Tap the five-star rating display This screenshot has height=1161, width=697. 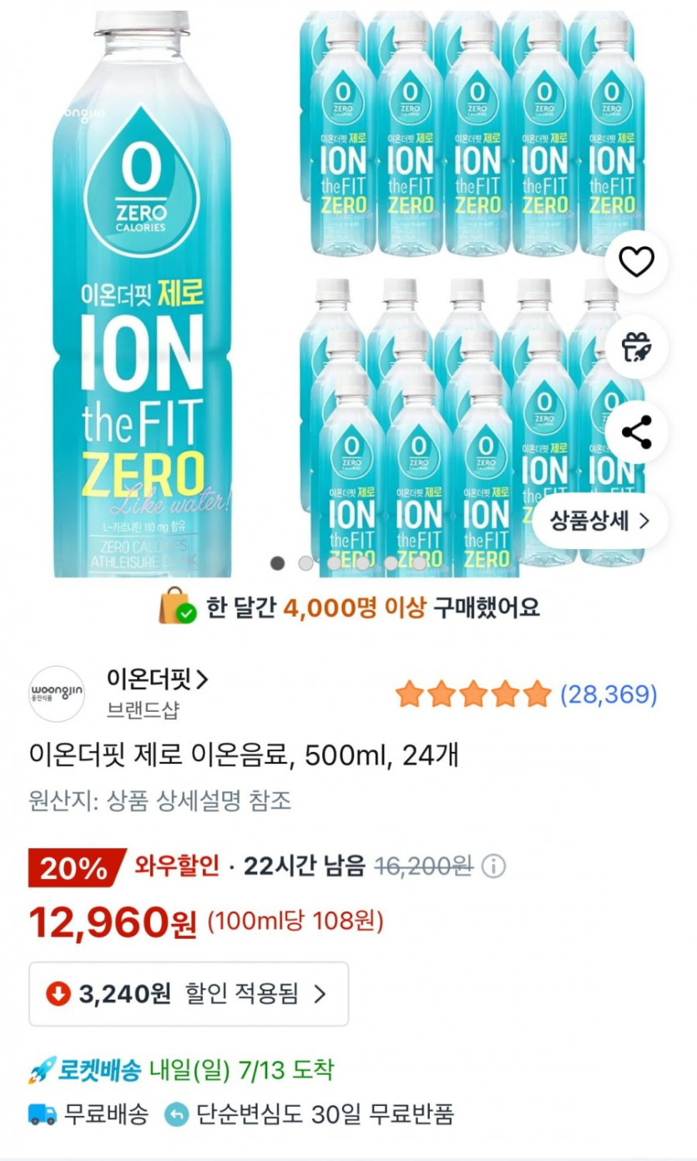click(473, 694)
